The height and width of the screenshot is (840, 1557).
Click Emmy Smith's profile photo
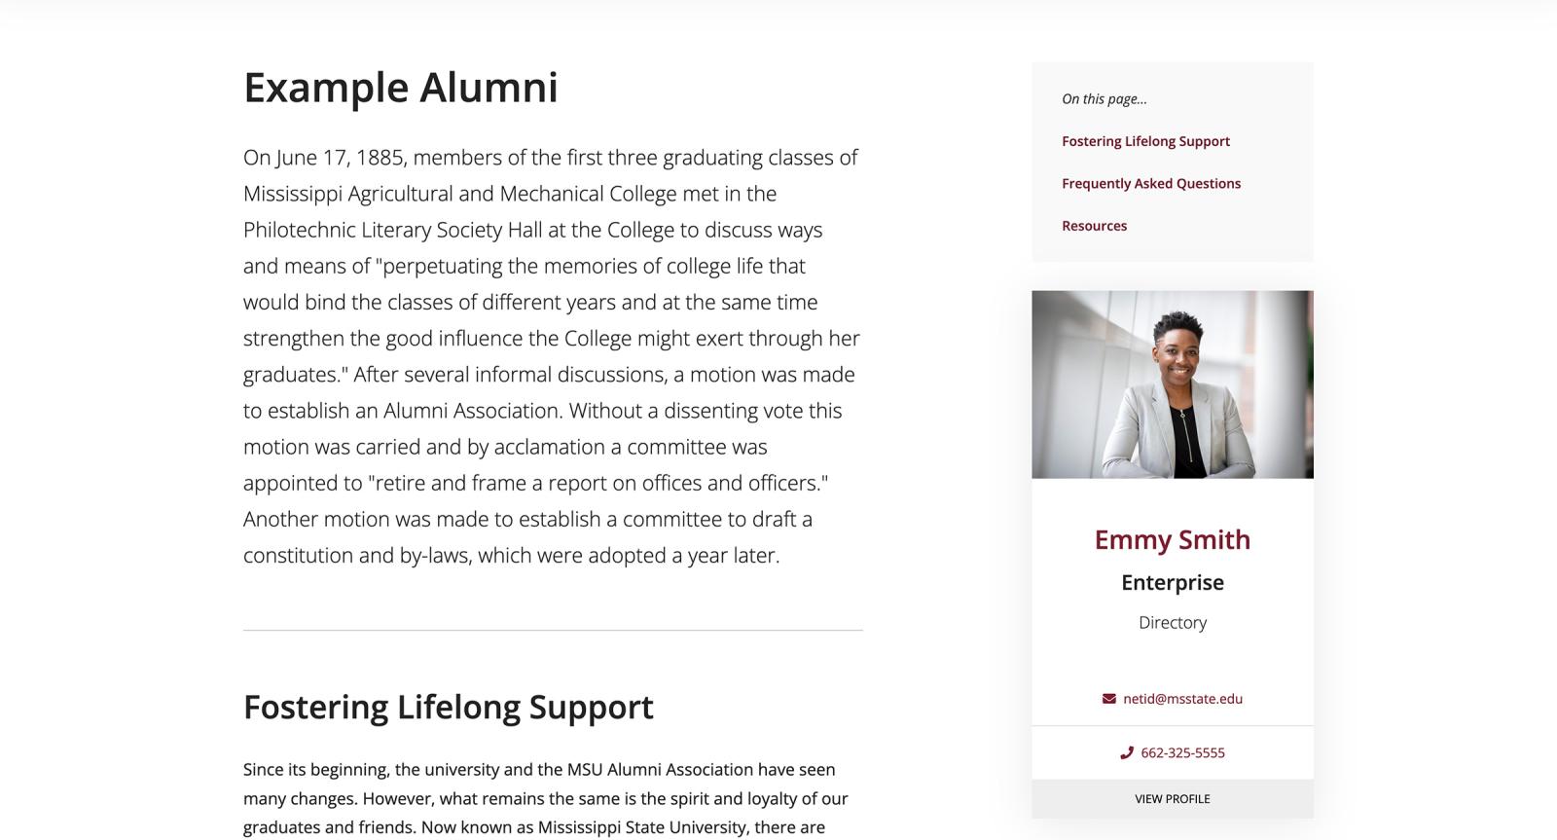pos(1172,384)
